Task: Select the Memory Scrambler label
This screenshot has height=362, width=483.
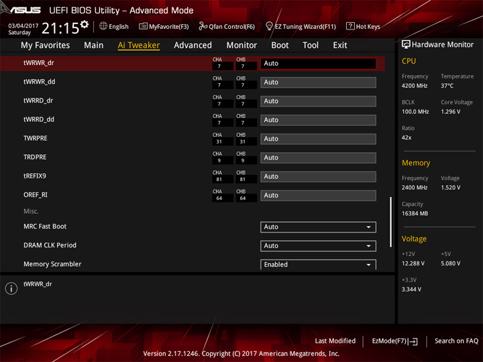Action: point(52,264)
